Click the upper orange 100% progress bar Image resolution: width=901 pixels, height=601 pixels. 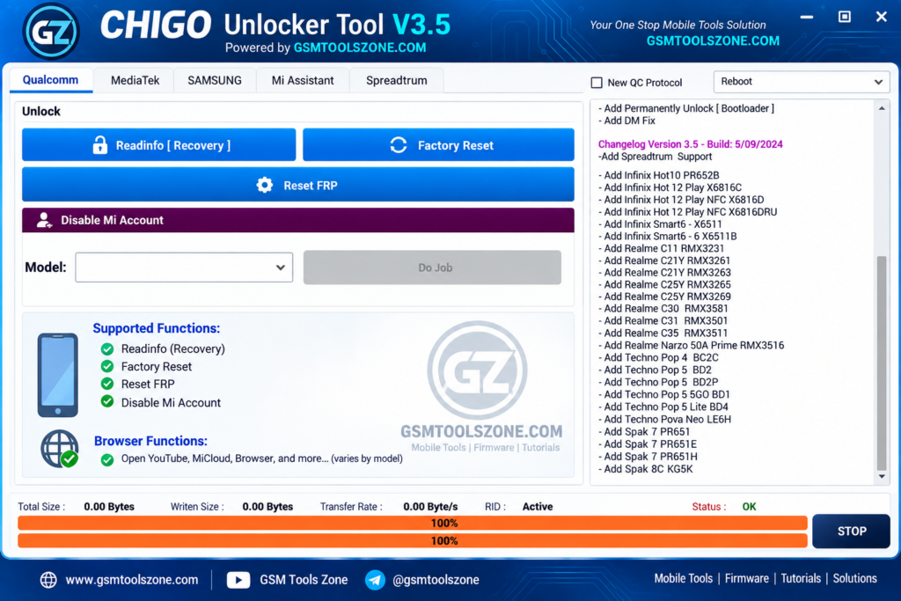pos(413,523)
